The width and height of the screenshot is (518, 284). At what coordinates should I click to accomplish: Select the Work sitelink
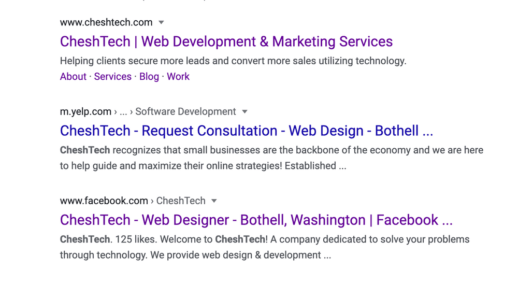(x=178, y=76)
